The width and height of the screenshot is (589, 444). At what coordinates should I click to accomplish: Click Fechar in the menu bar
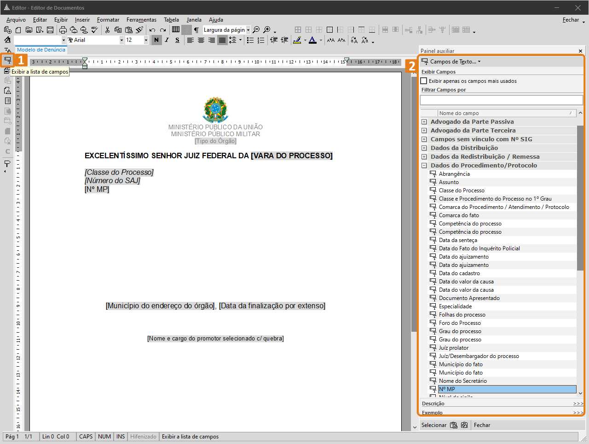click(x=571, y=20)
